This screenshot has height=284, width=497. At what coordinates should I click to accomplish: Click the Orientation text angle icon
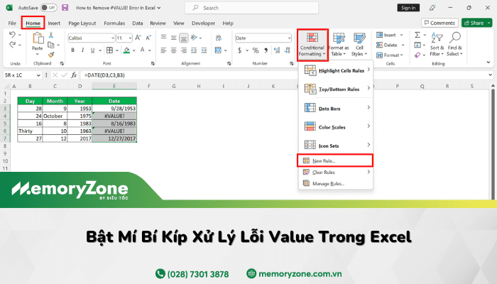[x=195, y=38]
